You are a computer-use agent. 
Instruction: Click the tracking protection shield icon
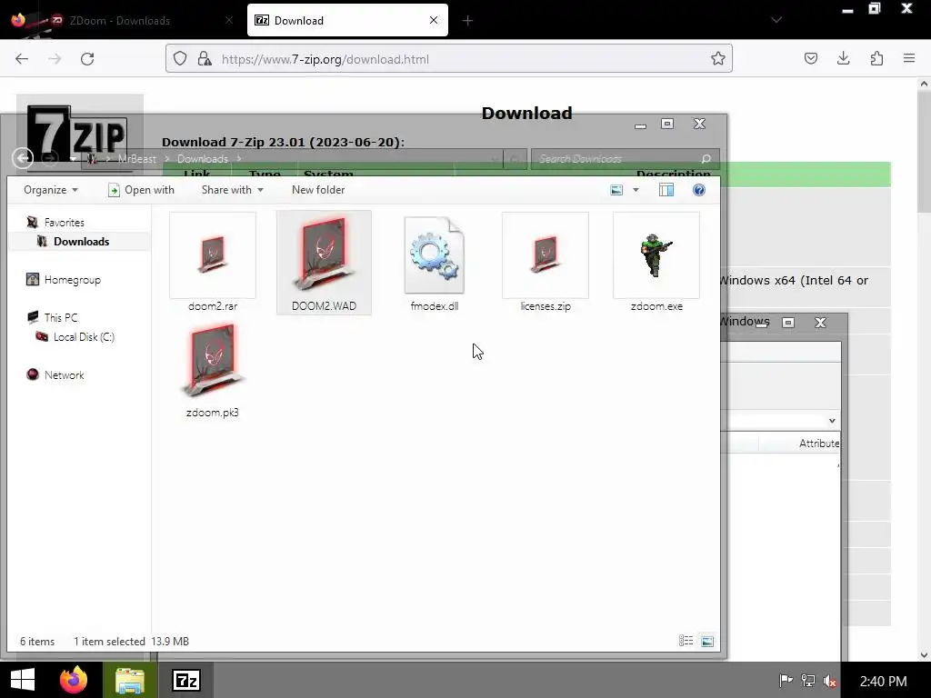[x=180, y=58]
